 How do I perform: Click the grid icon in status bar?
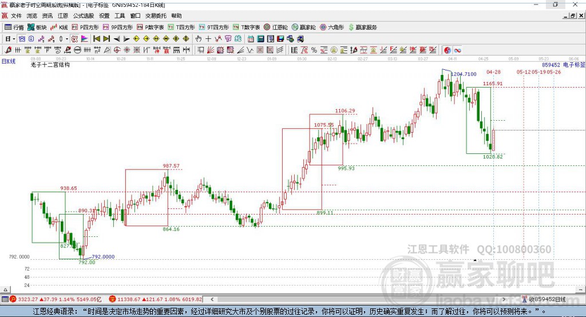(5, 299)
